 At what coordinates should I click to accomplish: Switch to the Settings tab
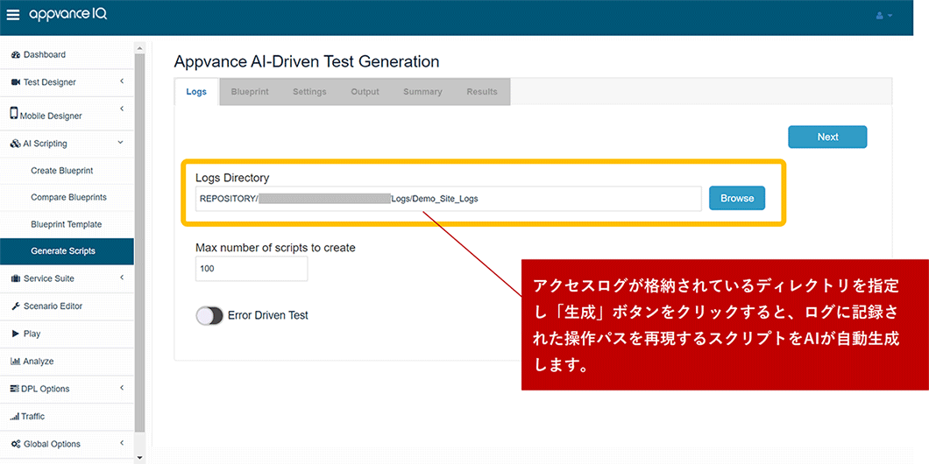pyautogui.click(x=309, y=92)
